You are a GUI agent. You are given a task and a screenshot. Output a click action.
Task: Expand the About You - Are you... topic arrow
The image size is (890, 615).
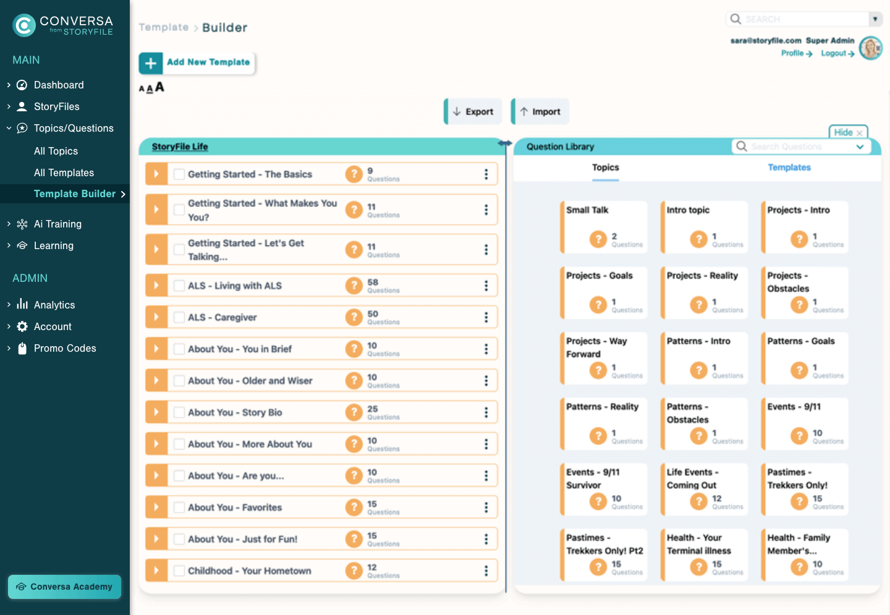pyautogui.click(x=156, y=476)
